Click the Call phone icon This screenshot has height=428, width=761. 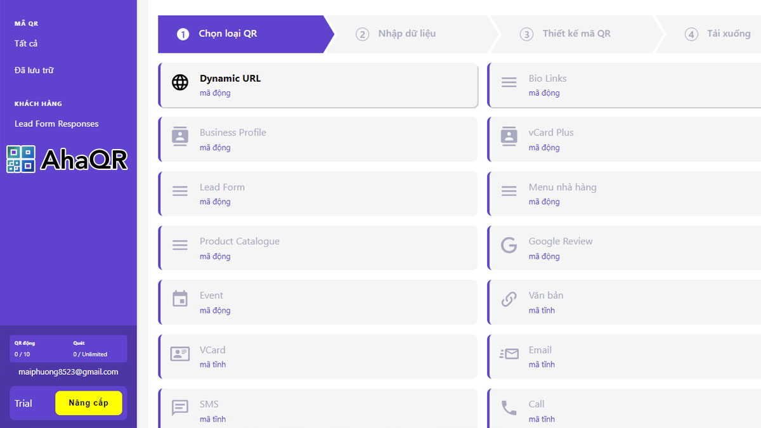tap(509, 408)
